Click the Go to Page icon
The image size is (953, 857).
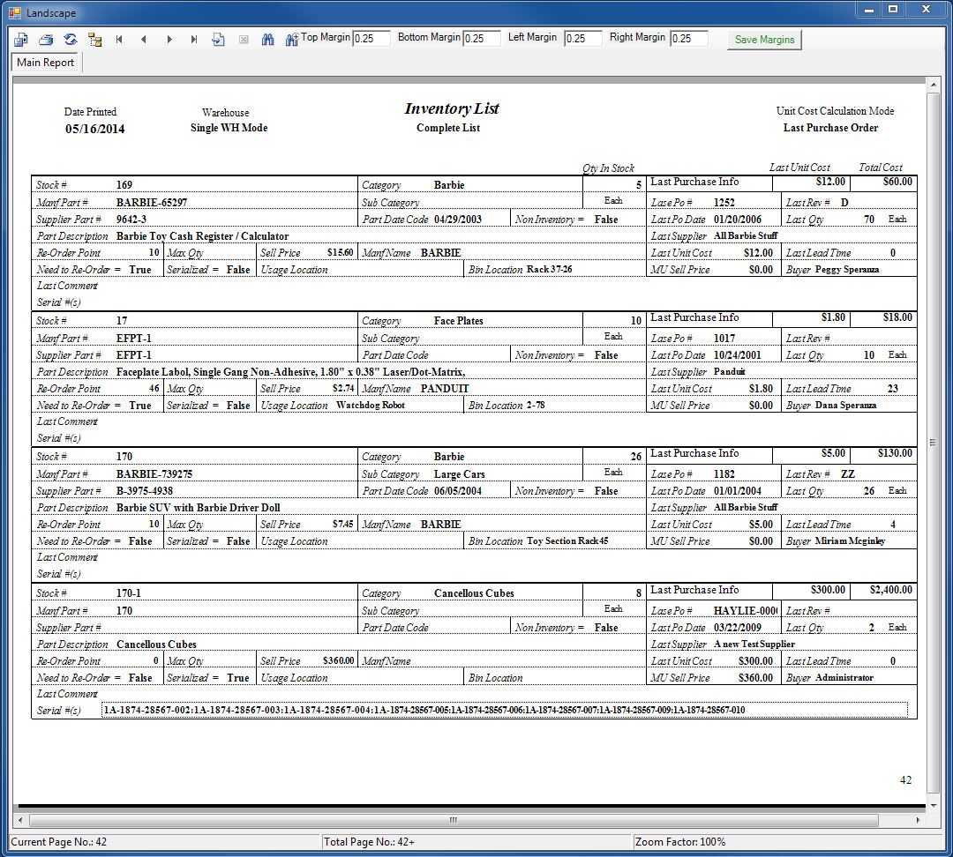point(218,40)
